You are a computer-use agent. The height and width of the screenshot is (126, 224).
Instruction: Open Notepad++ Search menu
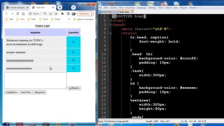pyautogui.click(x=113, y=8)
